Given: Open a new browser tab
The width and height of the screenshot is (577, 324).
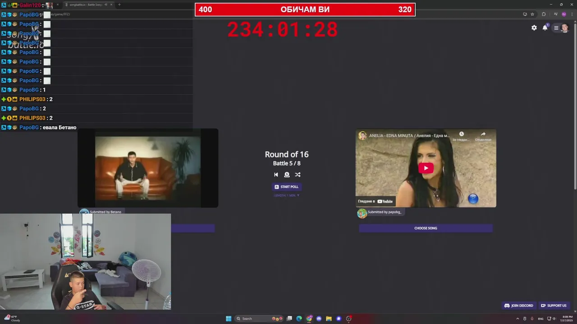Looking at the screenshot, I should (119, 4).
